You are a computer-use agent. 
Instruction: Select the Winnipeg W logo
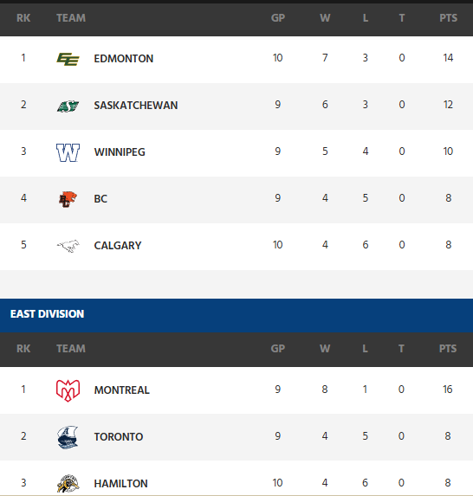point(68,152)
